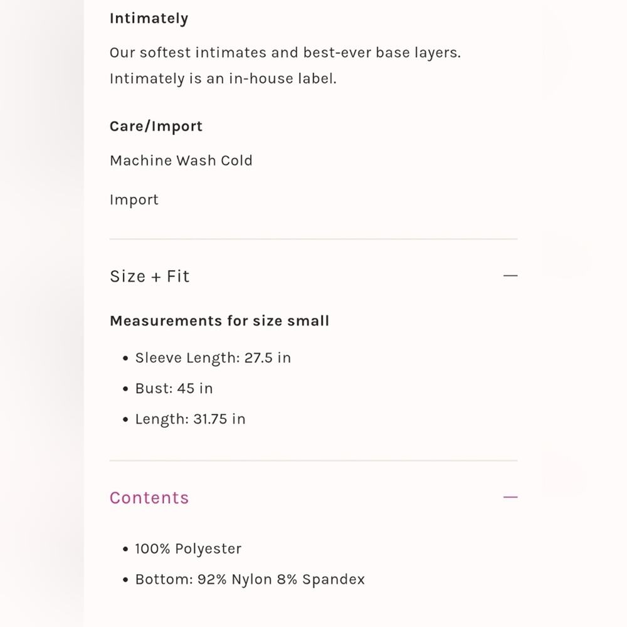
Task: Click the divider line above Contents
Action: 313,461
